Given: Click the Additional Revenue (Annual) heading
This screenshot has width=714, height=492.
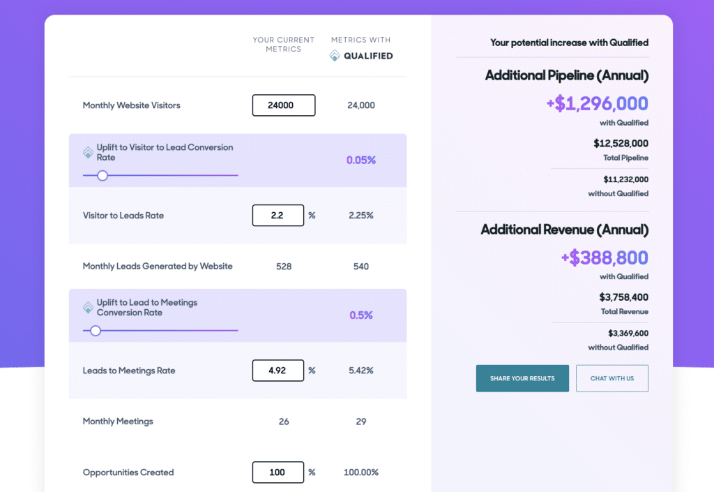Looking at the screenshot, I should tap(565, 229).
